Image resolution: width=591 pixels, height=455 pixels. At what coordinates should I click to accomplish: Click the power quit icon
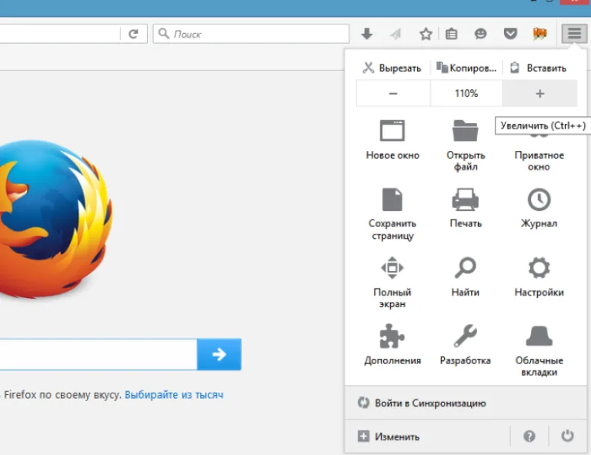(567, 437)
